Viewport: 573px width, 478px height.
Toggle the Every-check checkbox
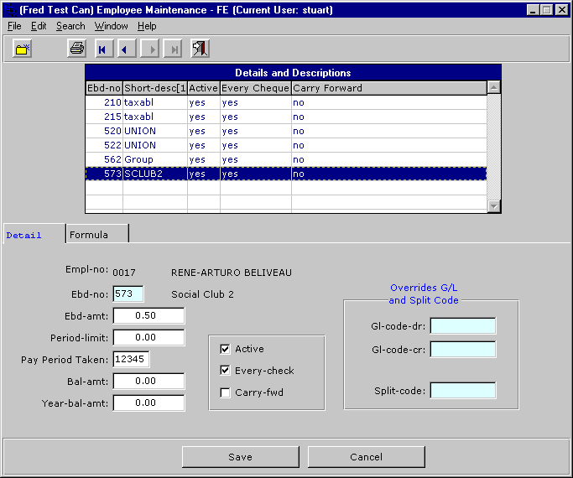[x=225, y=371]
